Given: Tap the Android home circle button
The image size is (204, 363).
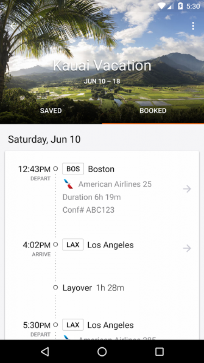Looking at the screenshot, I should click(x=102, y=352).
